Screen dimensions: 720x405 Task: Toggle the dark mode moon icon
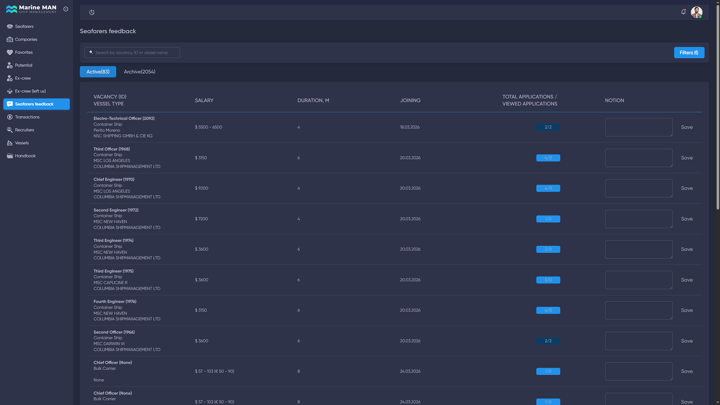[x=92, y=12]
